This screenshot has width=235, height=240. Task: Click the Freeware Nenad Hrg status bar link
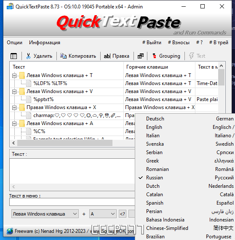(x=74, y=231)
